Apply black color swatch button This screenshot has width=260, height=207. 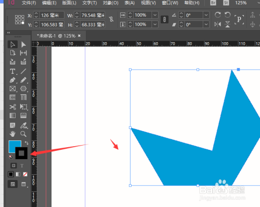pos(11,174)
